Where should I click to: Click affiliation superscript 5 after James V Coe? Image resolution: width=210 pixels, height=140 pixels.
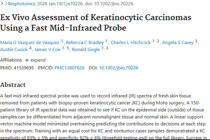click(68, 48)
